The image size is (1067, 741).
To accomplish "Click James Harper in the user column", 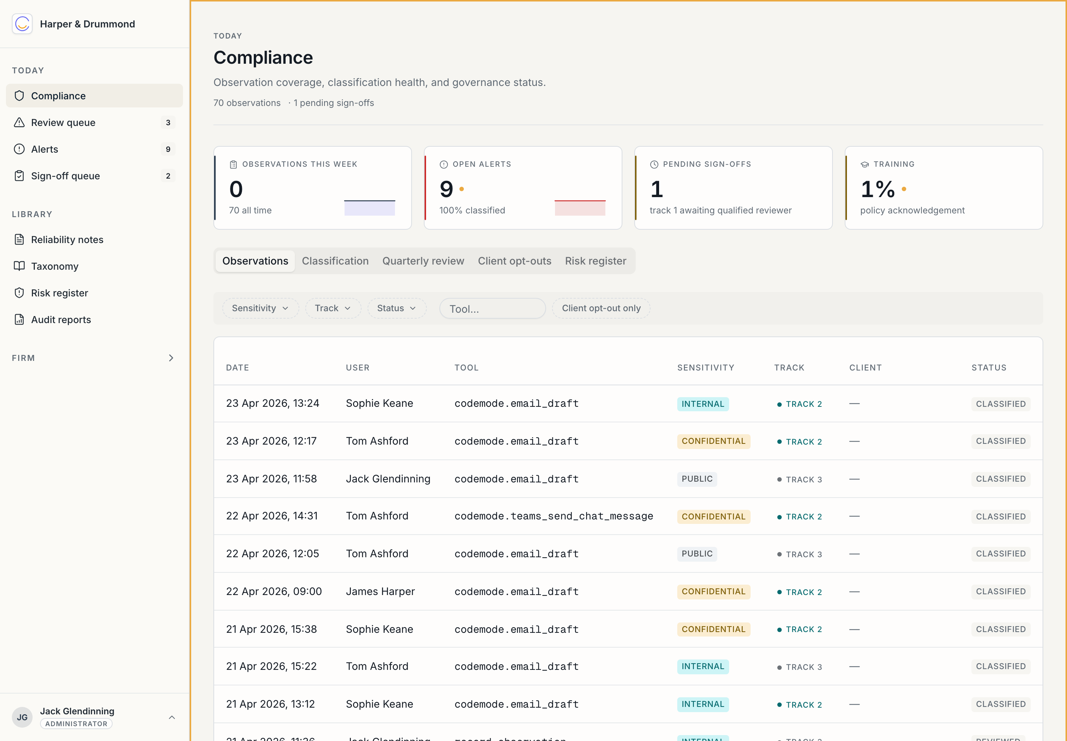I will [380, 591].
